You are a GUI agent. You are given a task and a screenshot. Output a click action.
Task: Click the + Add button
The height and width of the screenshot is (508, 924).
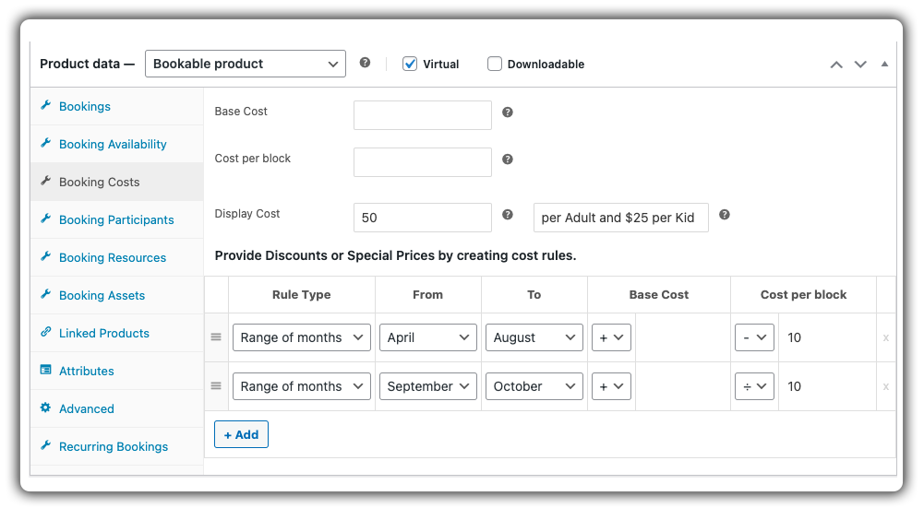click(241, 434)
